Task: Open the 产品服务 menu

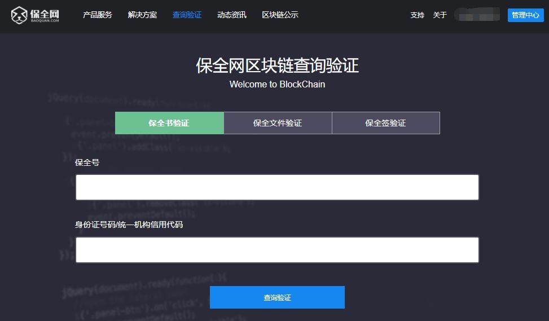Action: coord(98,15)
